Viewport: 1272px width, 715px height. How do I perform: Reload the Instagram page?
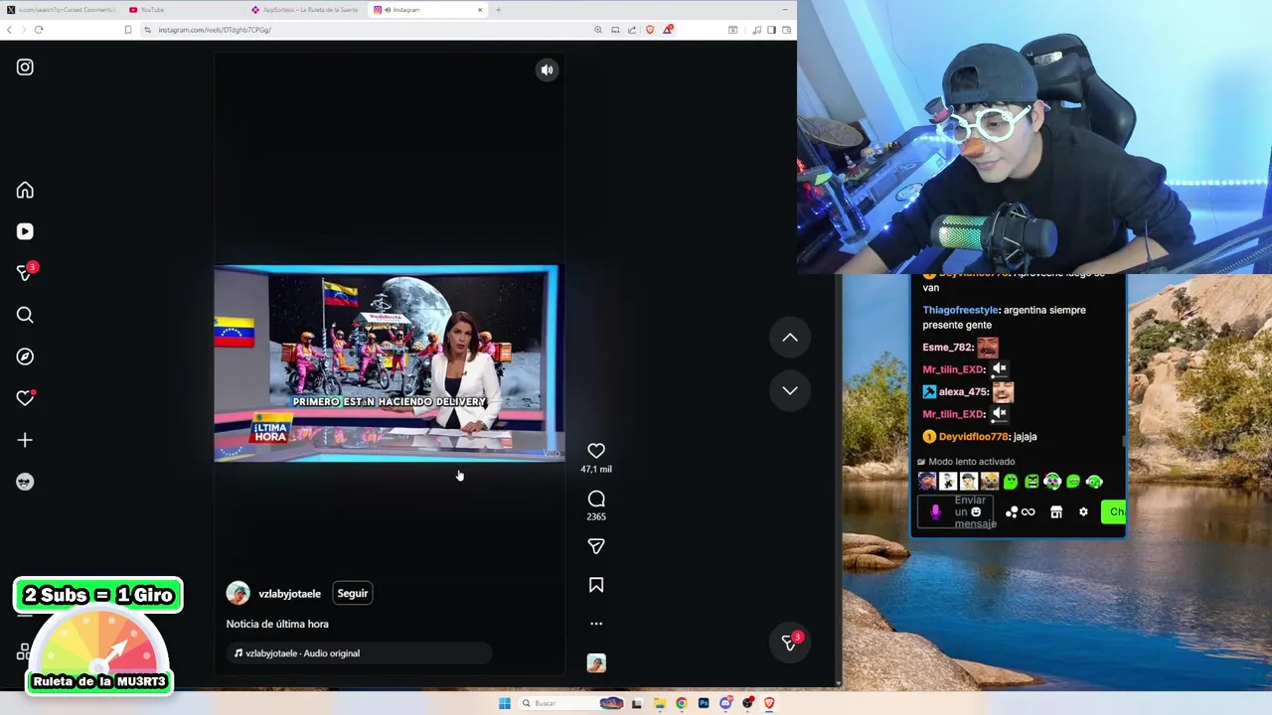tap(39, 30)
